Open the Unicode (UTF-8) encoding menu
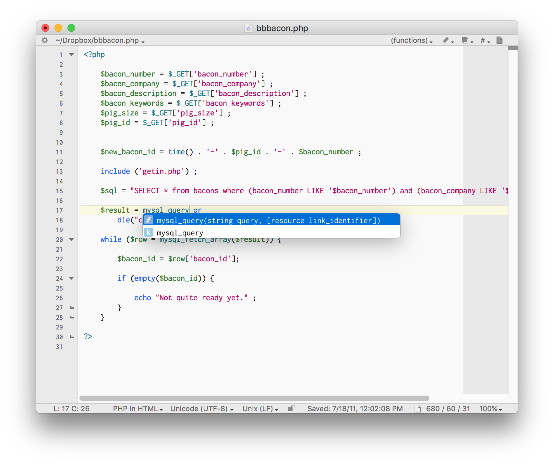This screenshot has width=554, height=465. pos(202,409)
